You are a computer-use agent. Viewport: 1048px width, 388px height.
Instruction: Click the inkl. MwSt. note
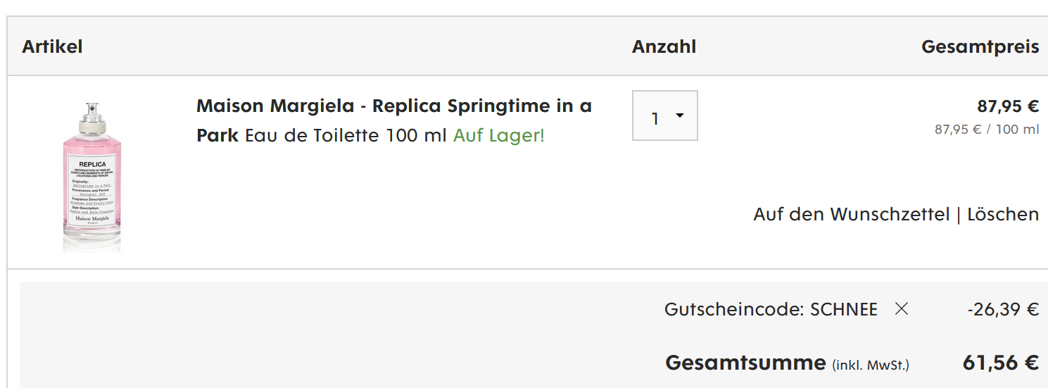coord(870,365)
